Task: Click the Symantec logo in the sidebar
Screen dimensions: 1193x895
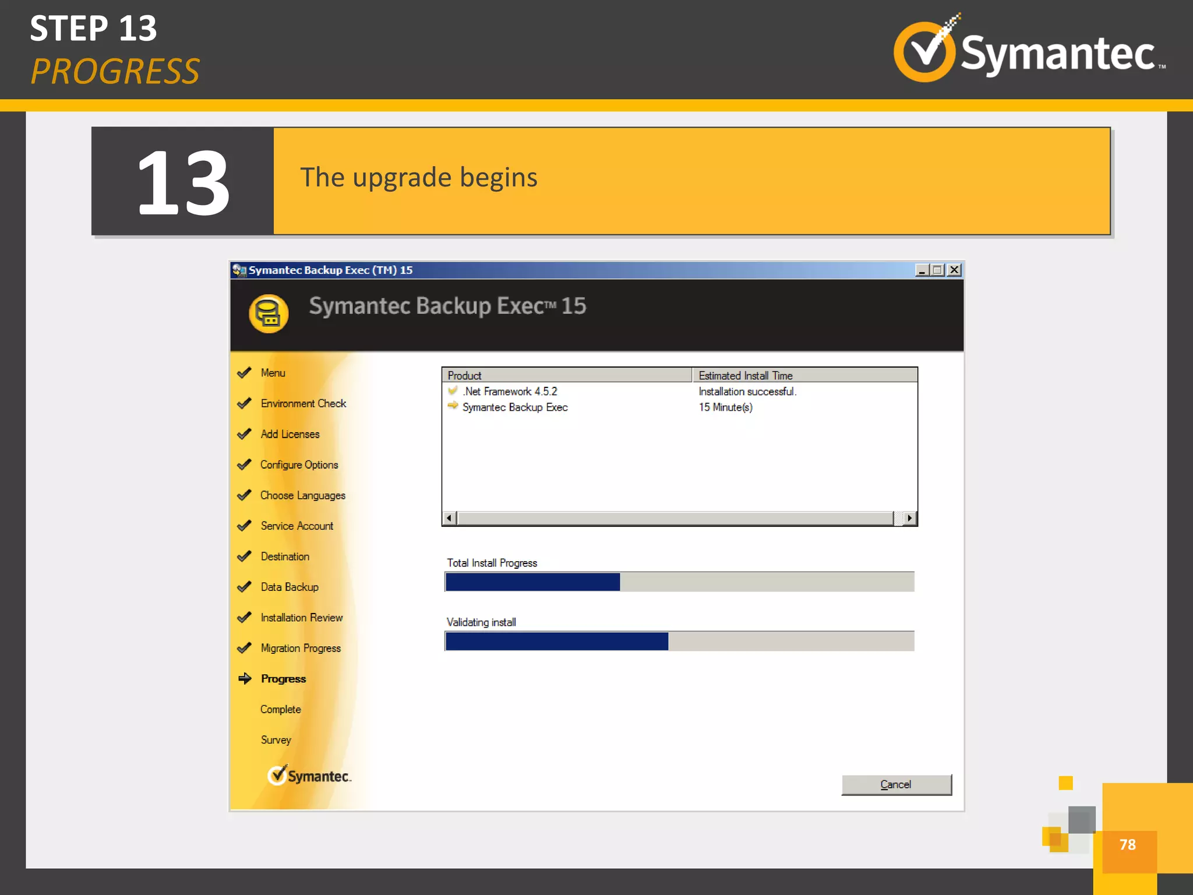Action: [309, 776]
